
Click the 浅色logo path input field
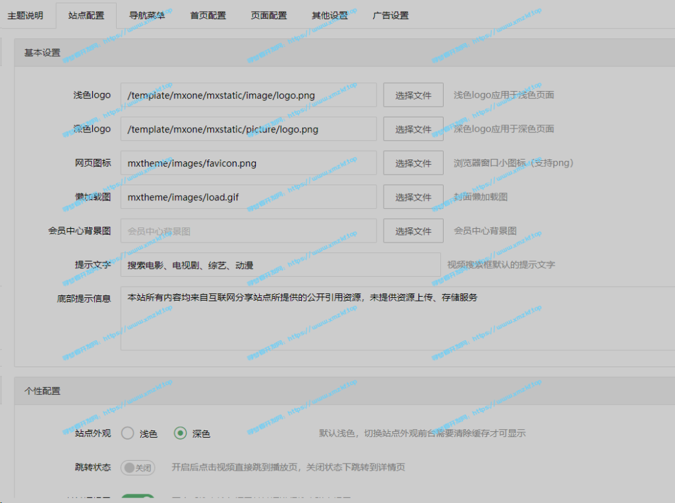(249, 95)
